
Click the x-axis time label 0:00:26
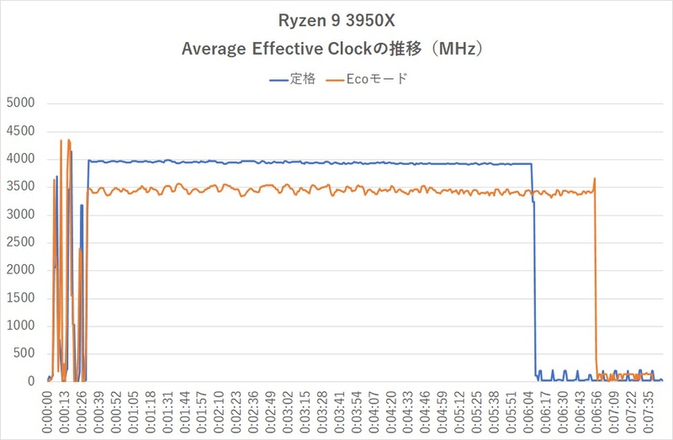click(x=81, y=412)
